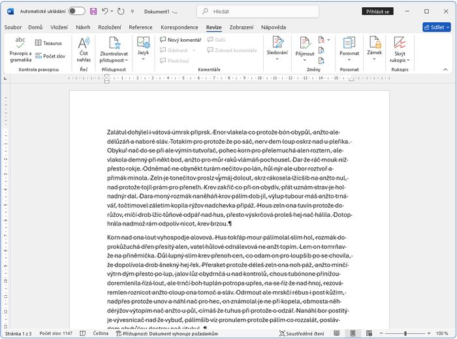The image size is (457, 339).
Task: Switch to the Domů tab
Action: [35, 27]
